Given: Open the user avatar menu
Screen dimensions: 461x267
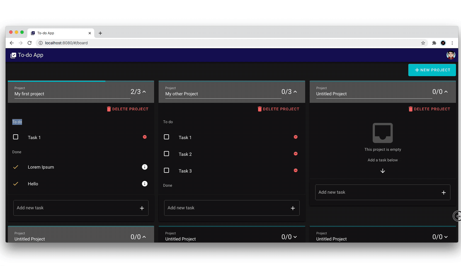Looking at the screenshot, I should pyautogui.click(x=451, y=55).
